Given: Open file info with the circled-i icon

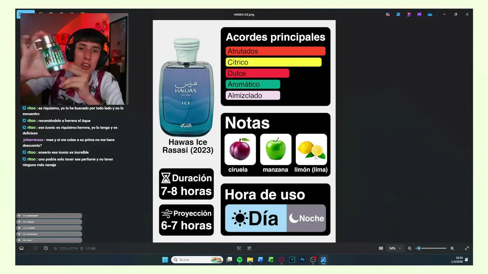Looking at the screenshot, I should pyautogui.click(x=46, y=248).
